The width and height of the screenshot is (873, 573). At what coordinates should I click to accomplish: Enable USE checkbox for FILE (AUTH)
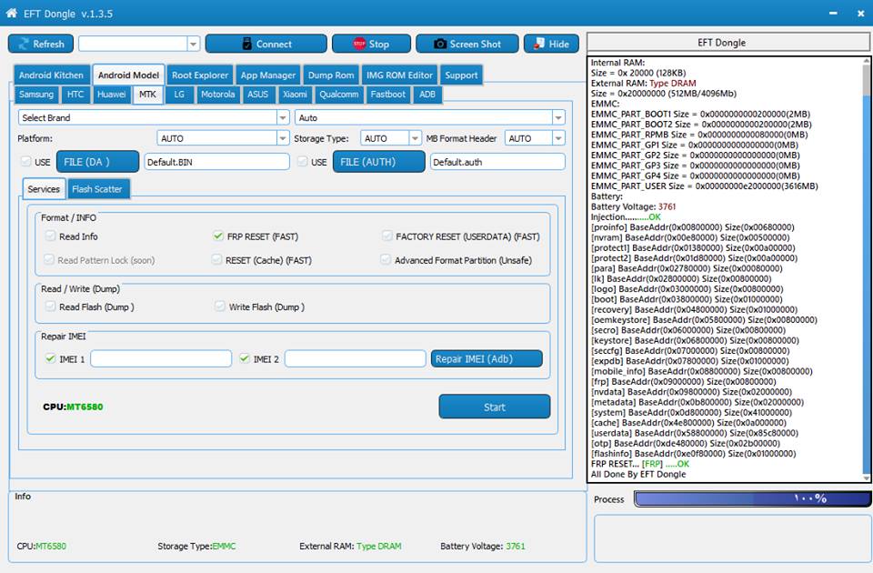302,162
